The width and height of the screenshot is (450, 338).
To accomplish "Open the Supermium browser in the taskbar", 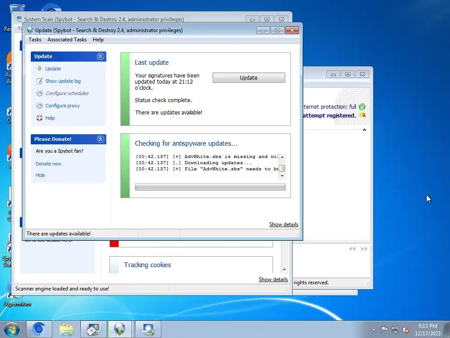I will pos(39,329).
